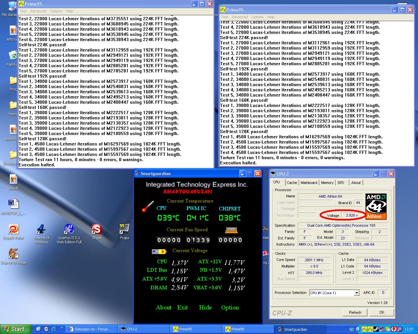Open the NONSTOP Word document icon
Screen dimensions: 418x334
point(13,207)
